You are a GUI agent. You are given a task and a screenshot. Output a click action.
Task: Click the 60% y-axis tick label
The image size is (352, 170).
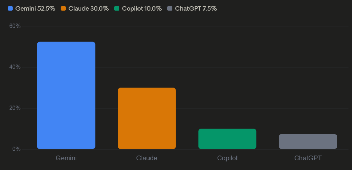tap(15, 26)
